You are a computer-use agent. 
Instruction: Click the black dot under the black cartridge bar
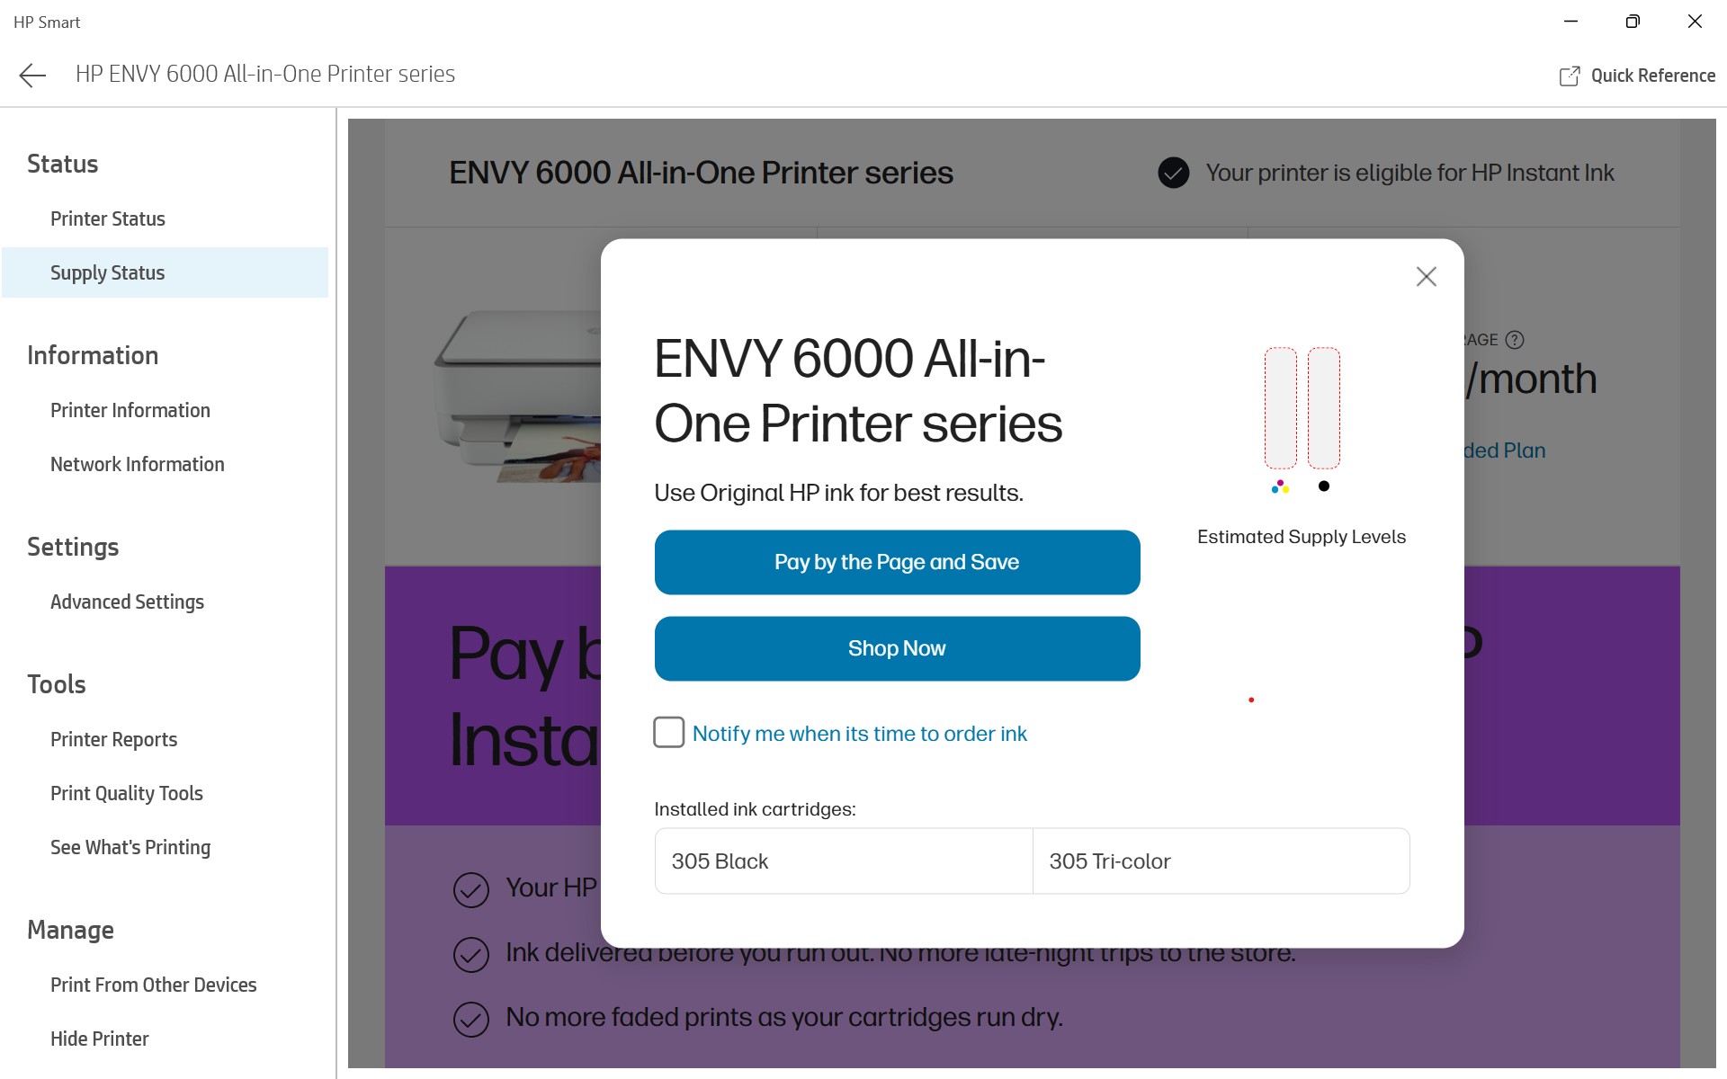pos(1322,486)
